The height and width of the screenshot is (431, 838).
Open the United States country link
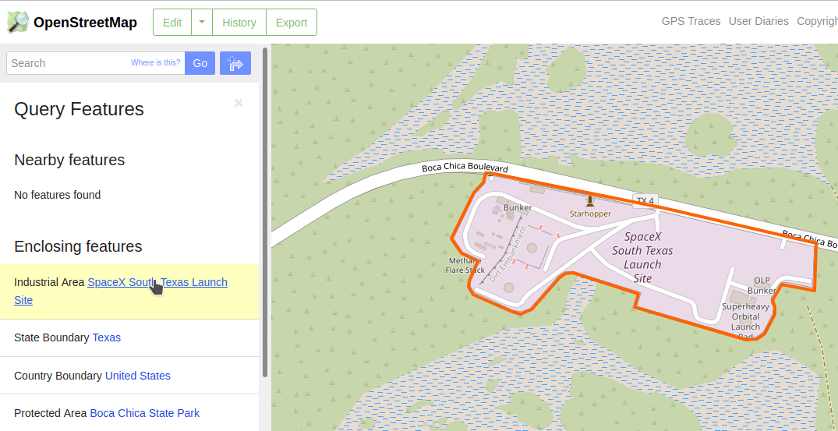coord(138,376)
